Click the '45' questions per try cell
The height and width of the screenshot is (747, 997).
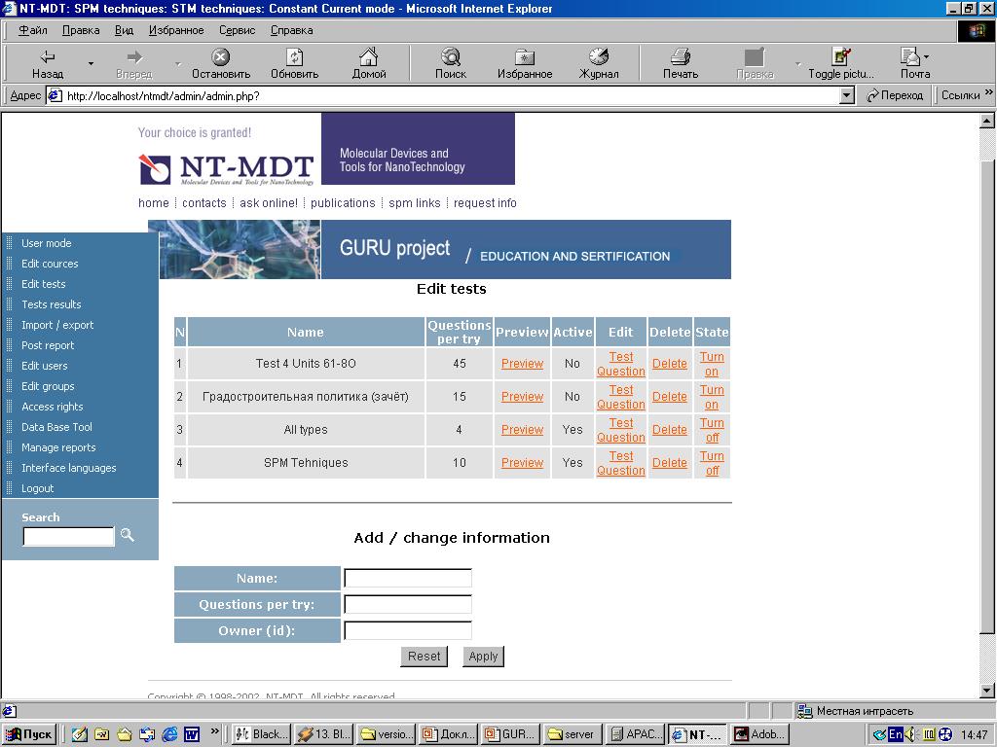pos(460,364)
